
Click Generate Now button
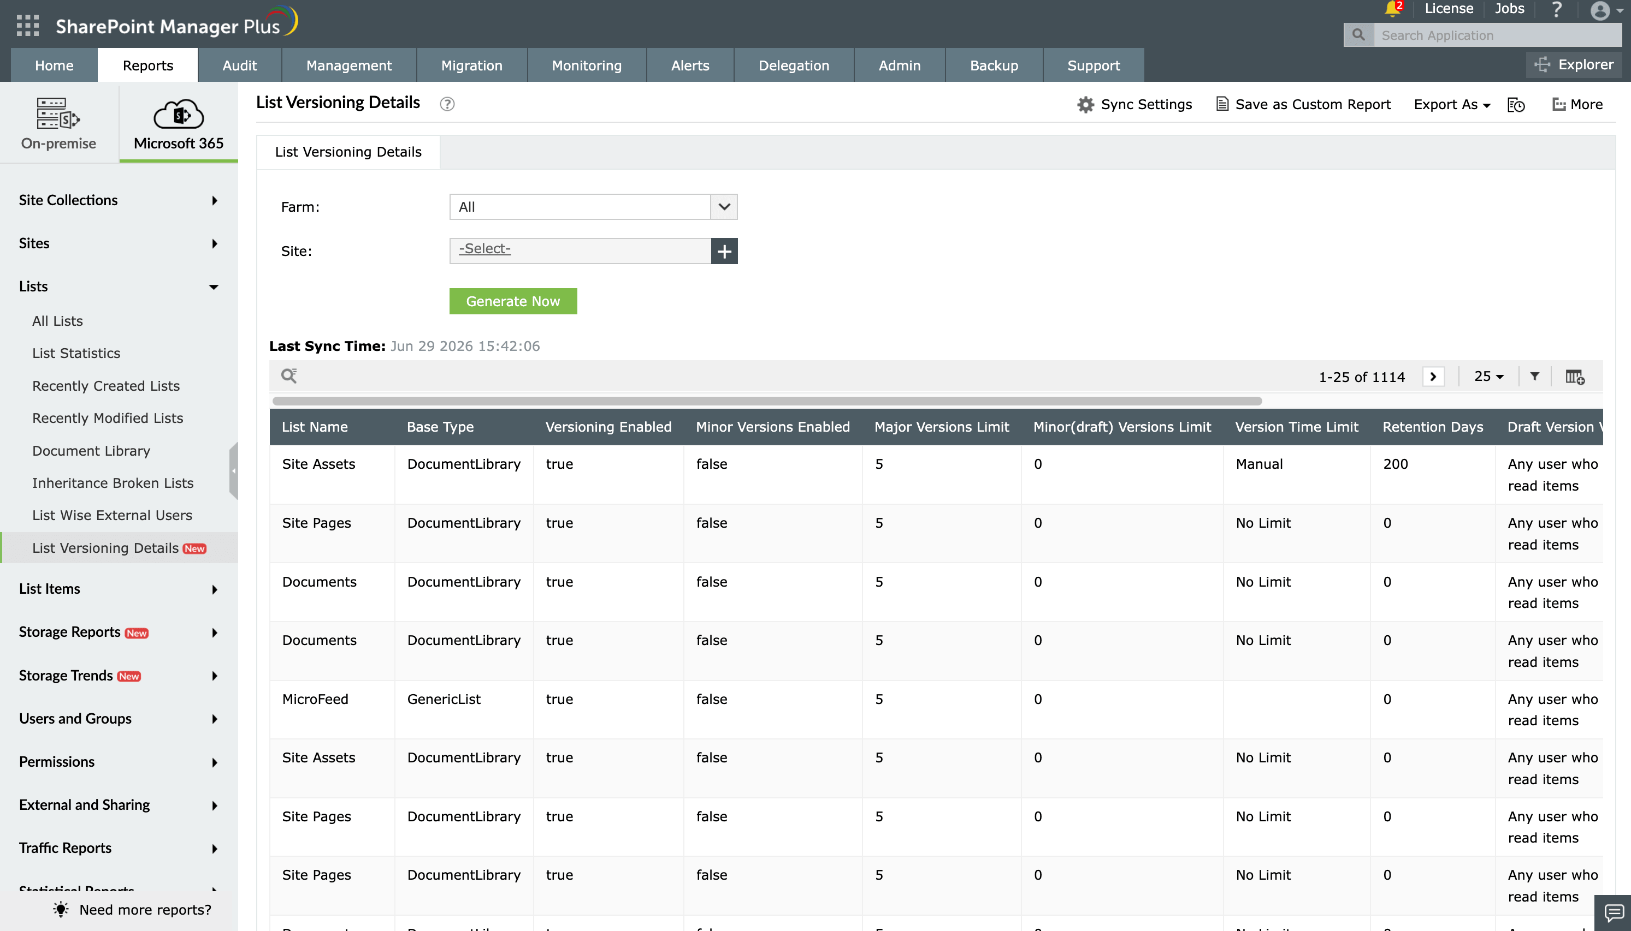513,301
